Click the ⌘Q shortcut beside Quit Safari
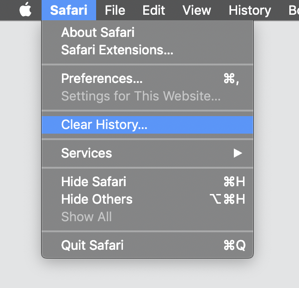The image size is (299, 288). (x=235, y=246)
